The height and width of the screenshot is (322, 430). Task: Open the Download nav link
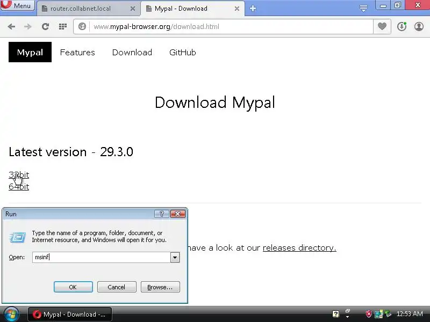pyautogui.click(x=132, y=52)
